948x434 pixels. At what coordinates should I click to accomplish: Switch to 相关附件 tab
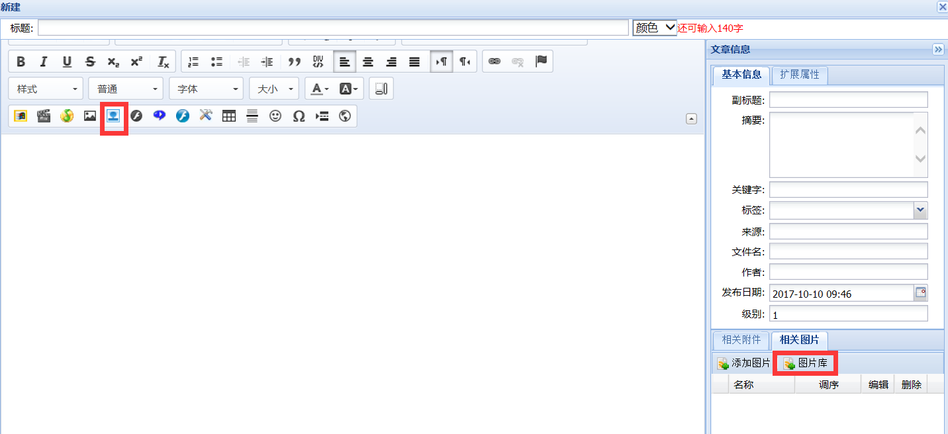tap(741, 340)
